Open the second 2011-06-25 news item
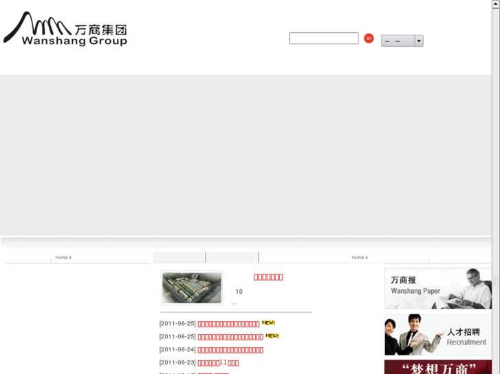Image resolution: width=500 pixels, height=374 pixels. [x=230, y=337]
